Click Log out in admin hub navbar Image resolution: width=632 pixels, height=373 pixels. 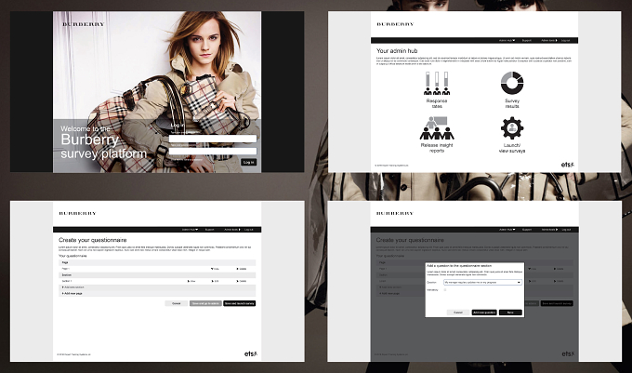(566, 40)
